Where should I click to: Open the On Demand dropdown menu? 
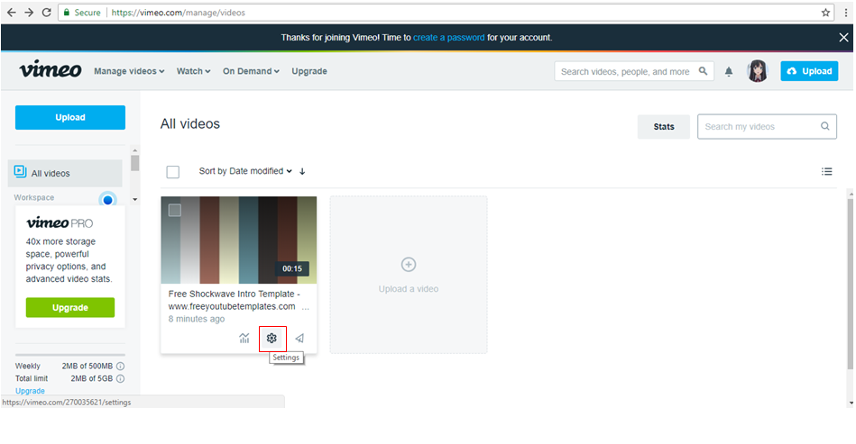(251, 71)
